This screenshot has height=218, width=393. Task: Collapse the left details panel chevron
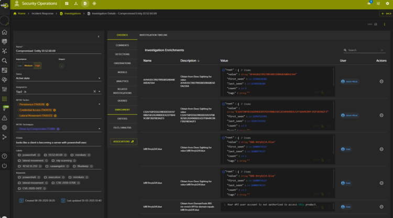(99, 37)
